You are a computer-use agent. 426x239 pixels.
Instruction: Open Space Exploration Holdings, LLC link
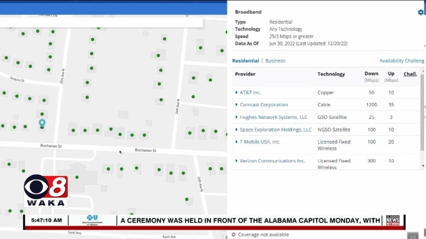point(275,130)
